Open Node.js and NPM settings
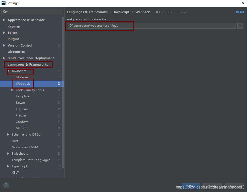This screenshot has width=247, height=192. 25,147
